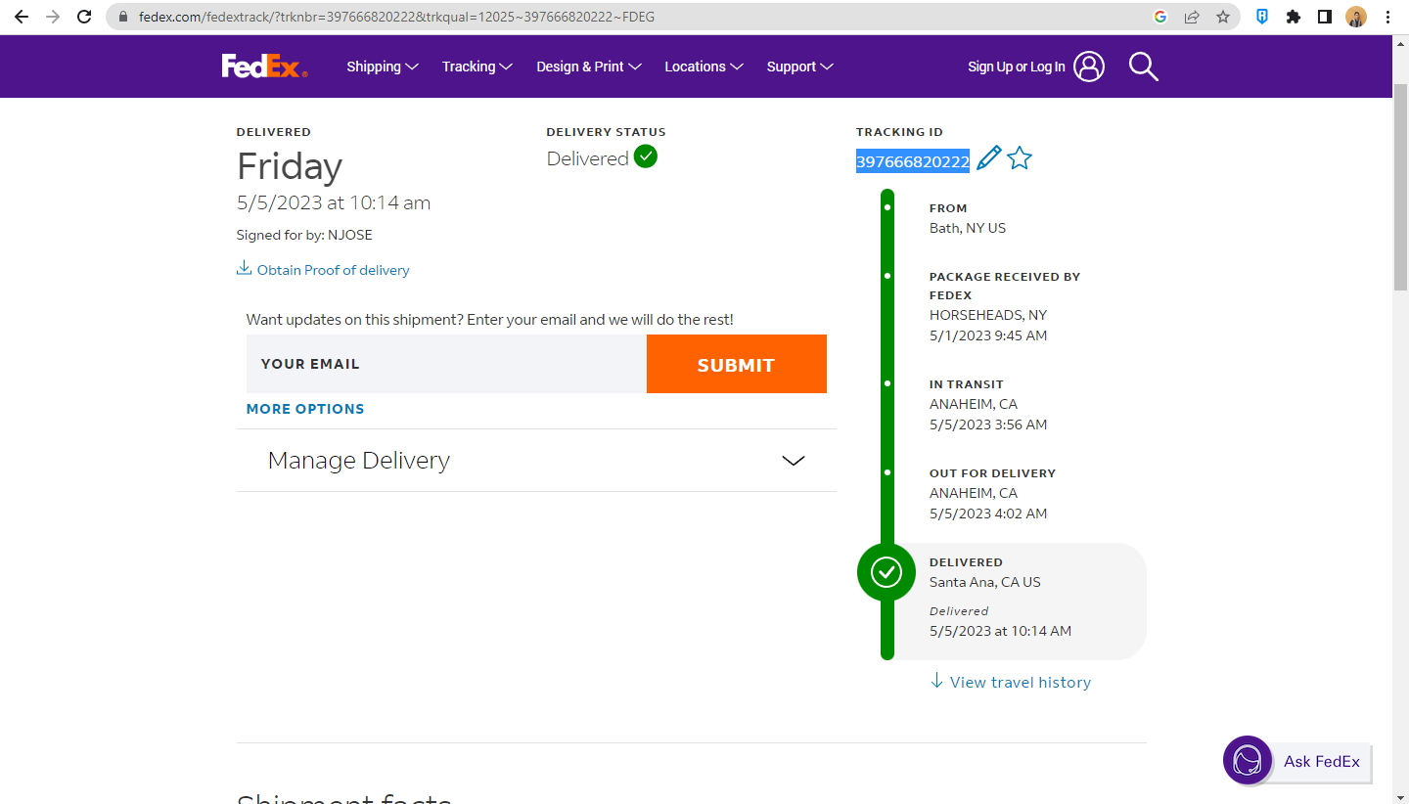Click the download icon for proof of delivery
This screenshot has height=804, width=1409.
(x=245, y=269)
